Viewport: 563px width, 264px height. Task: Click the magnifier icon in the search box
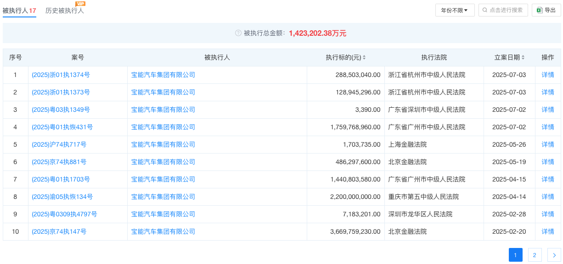pyautogui.click(x=485, y=10)
